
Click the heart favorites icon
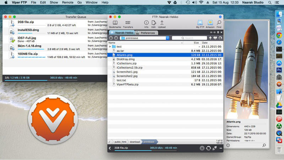[215, 38]
